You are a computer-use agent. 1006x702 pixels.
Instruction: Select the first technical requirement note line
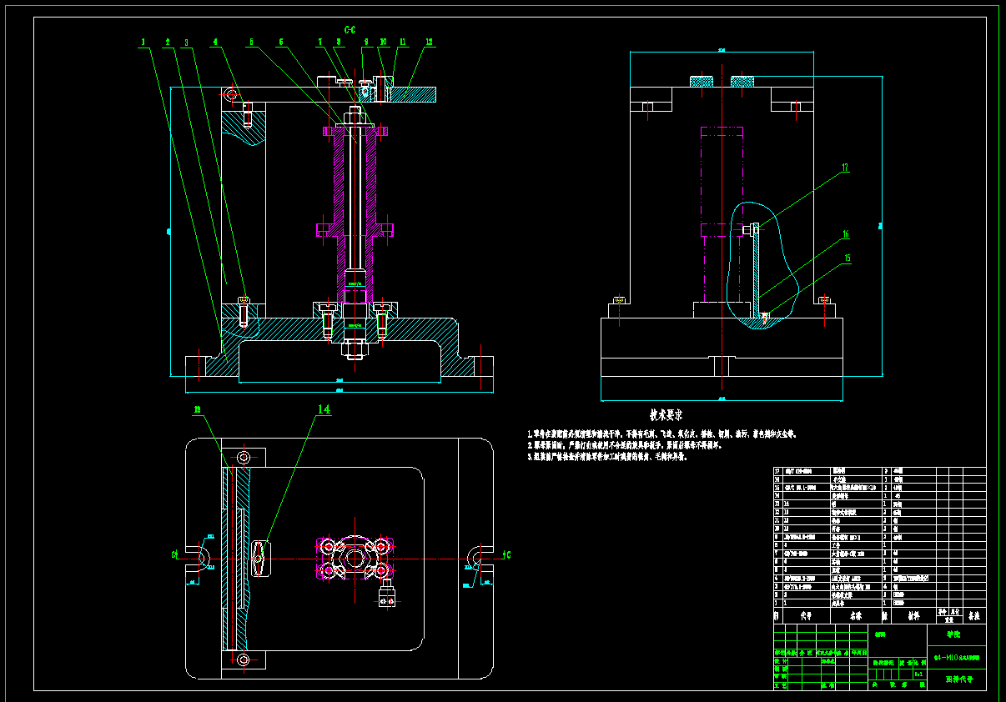click(x=662, y=434)
